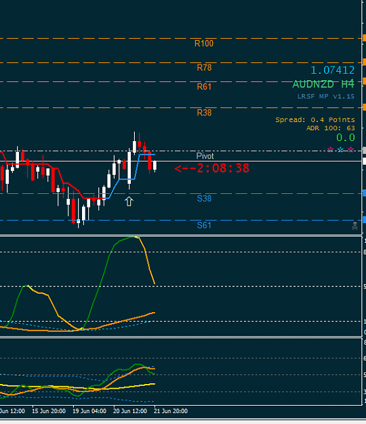Click the white up-arrow signal below candles
This screenshot has width=366, height=424.
tap(129, 201)
